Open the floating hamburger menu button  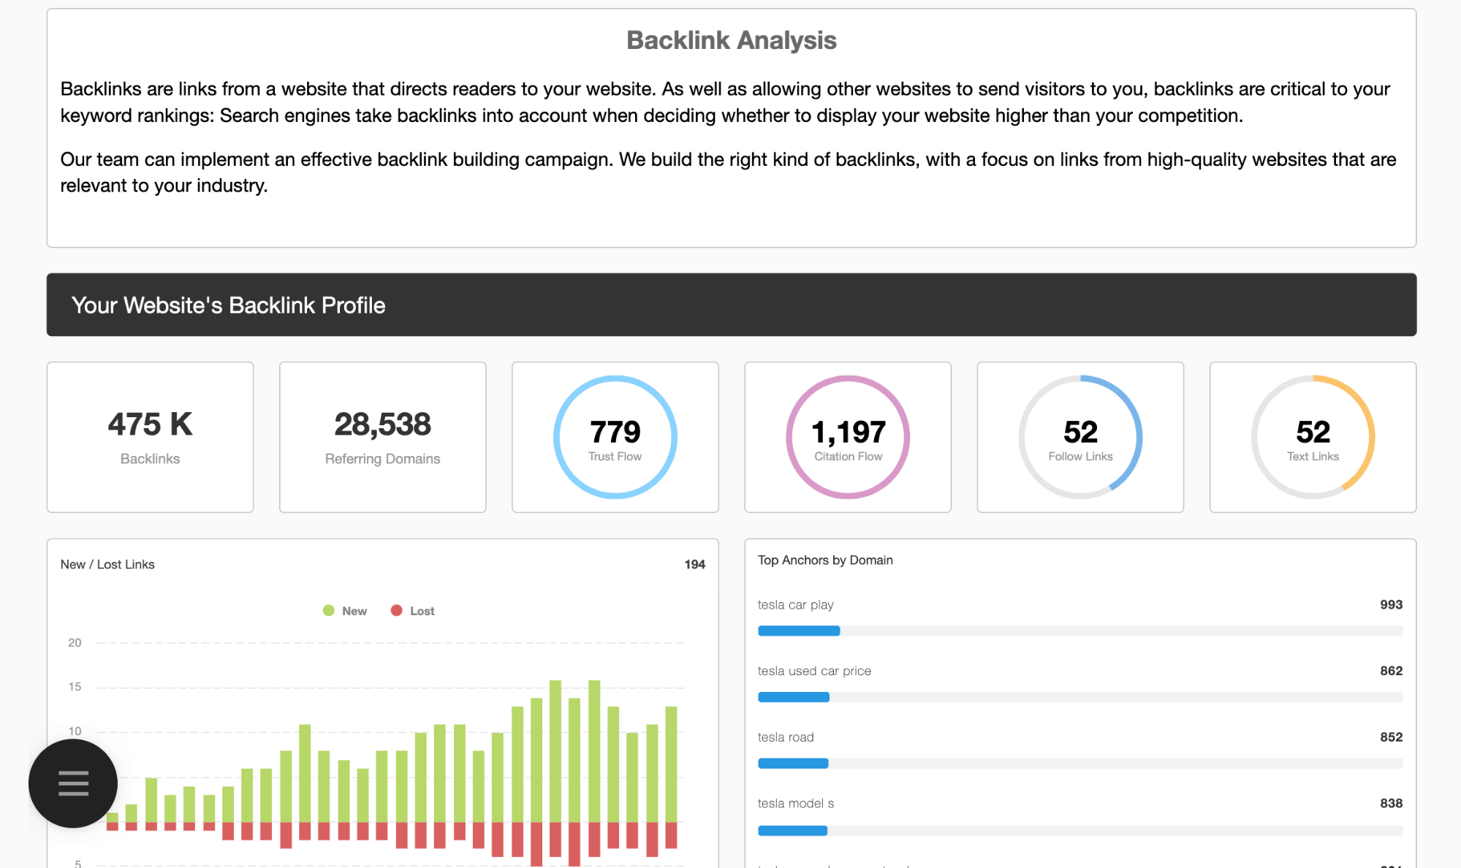coord(73,783)
